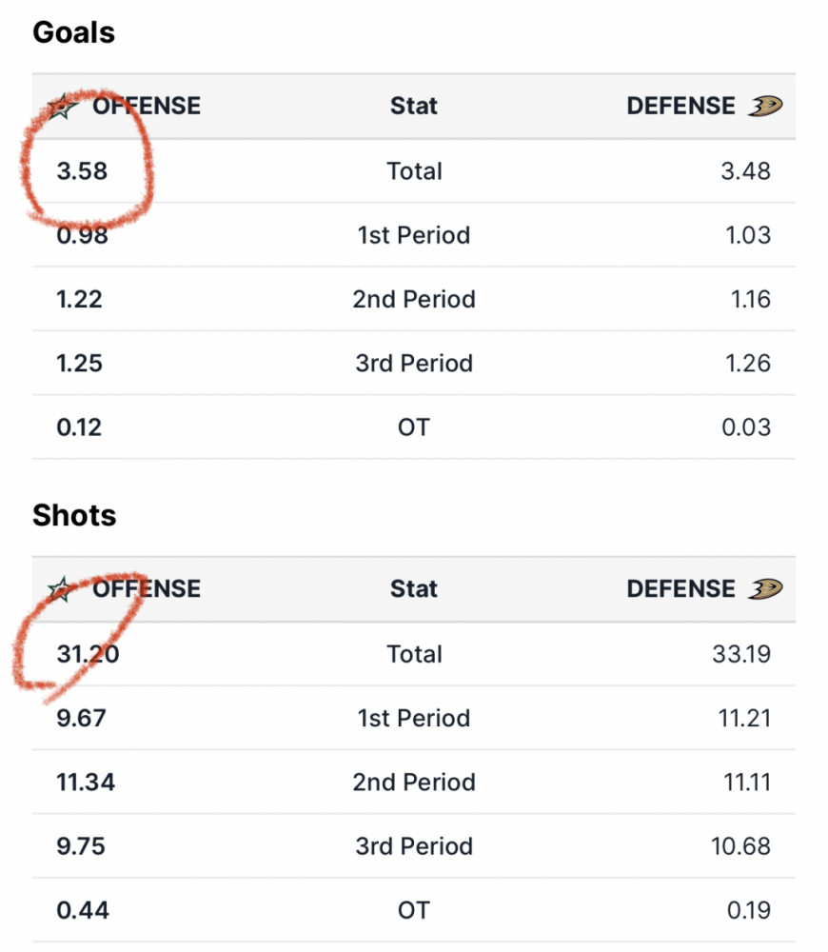828x952 pixels.
Task: Select the 33.19 total shots defense value
Action: pyautogui.click(x=741, y=654)
